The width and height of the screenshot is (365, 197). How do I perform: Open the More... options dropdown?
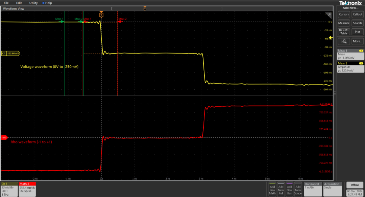[x=357, y=41]
